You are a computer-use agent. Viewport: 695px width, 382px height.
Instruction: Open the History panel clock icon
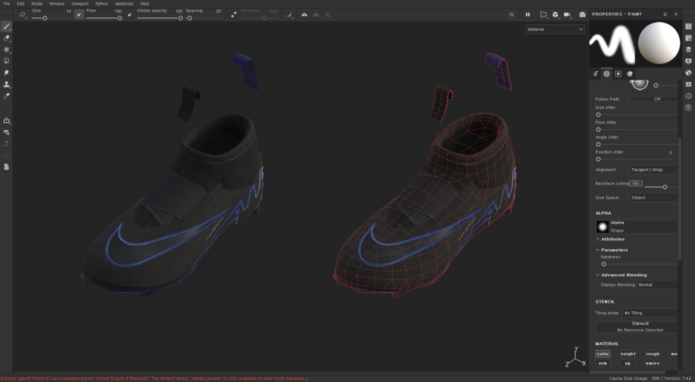[688, 96]
